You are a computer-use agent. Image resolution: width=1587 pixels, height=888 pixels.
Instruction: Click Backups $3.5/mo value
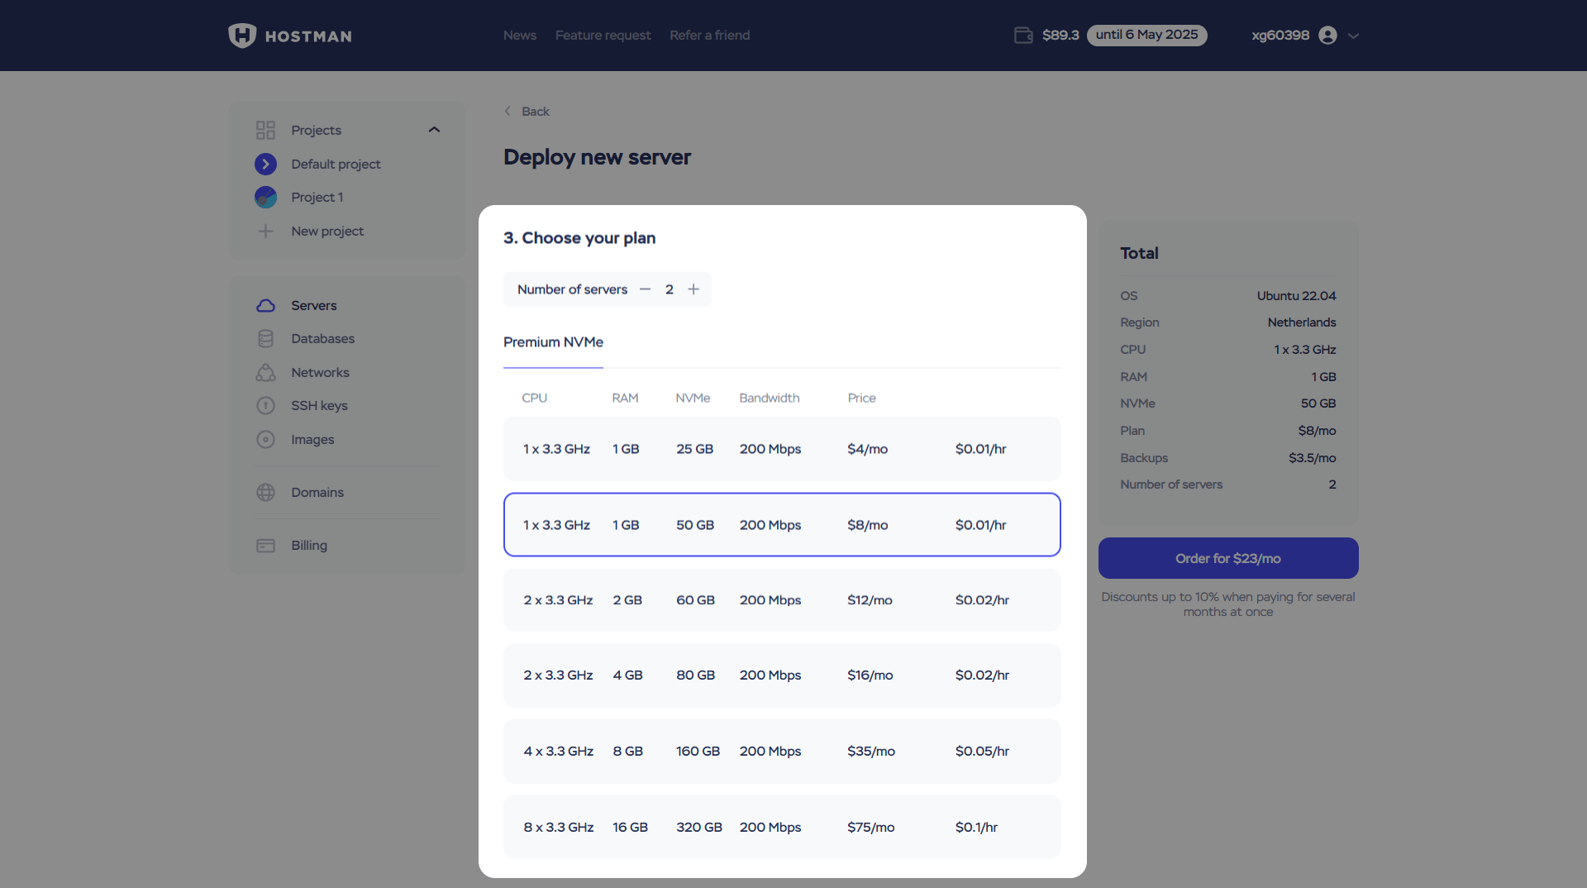[x=1312, y=457]
